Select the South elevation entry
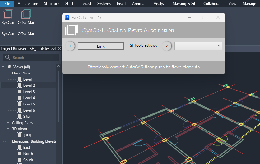 pyautogui.click(x=28, y=160)
